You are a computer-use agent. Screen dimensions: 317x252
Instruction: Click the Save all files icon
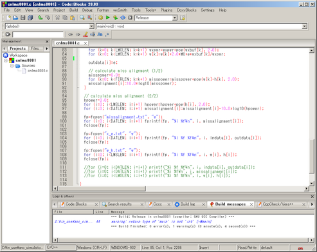click(x=30, y=18)
